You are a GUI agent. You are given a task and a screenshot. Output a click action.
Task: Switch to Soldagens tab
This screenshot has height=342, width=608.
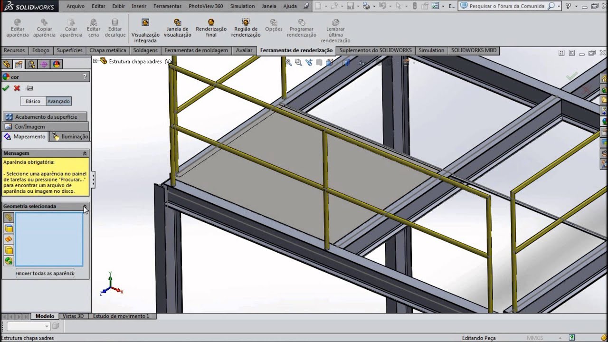tap(145, 50)
